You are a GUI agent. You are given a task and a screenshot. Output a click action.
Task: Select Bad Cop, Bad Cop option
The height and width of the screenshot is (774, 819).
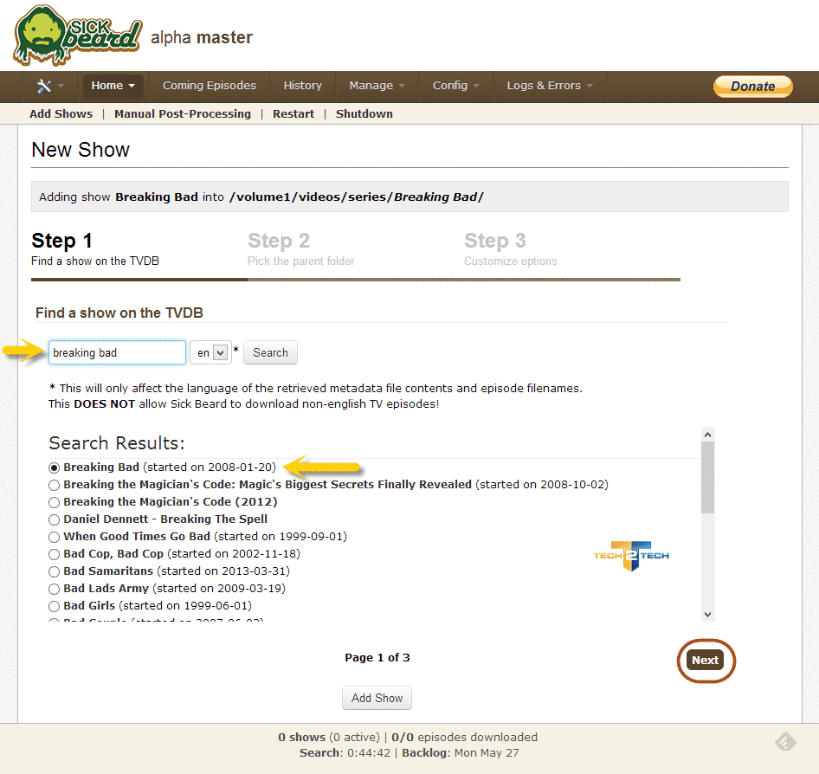[x=54, y=554]
